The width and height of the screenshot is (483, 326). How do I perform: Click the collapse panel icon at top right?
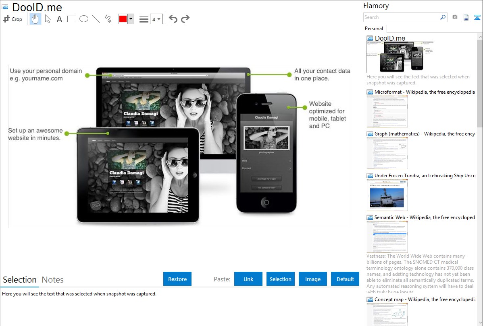click(477, 17)
